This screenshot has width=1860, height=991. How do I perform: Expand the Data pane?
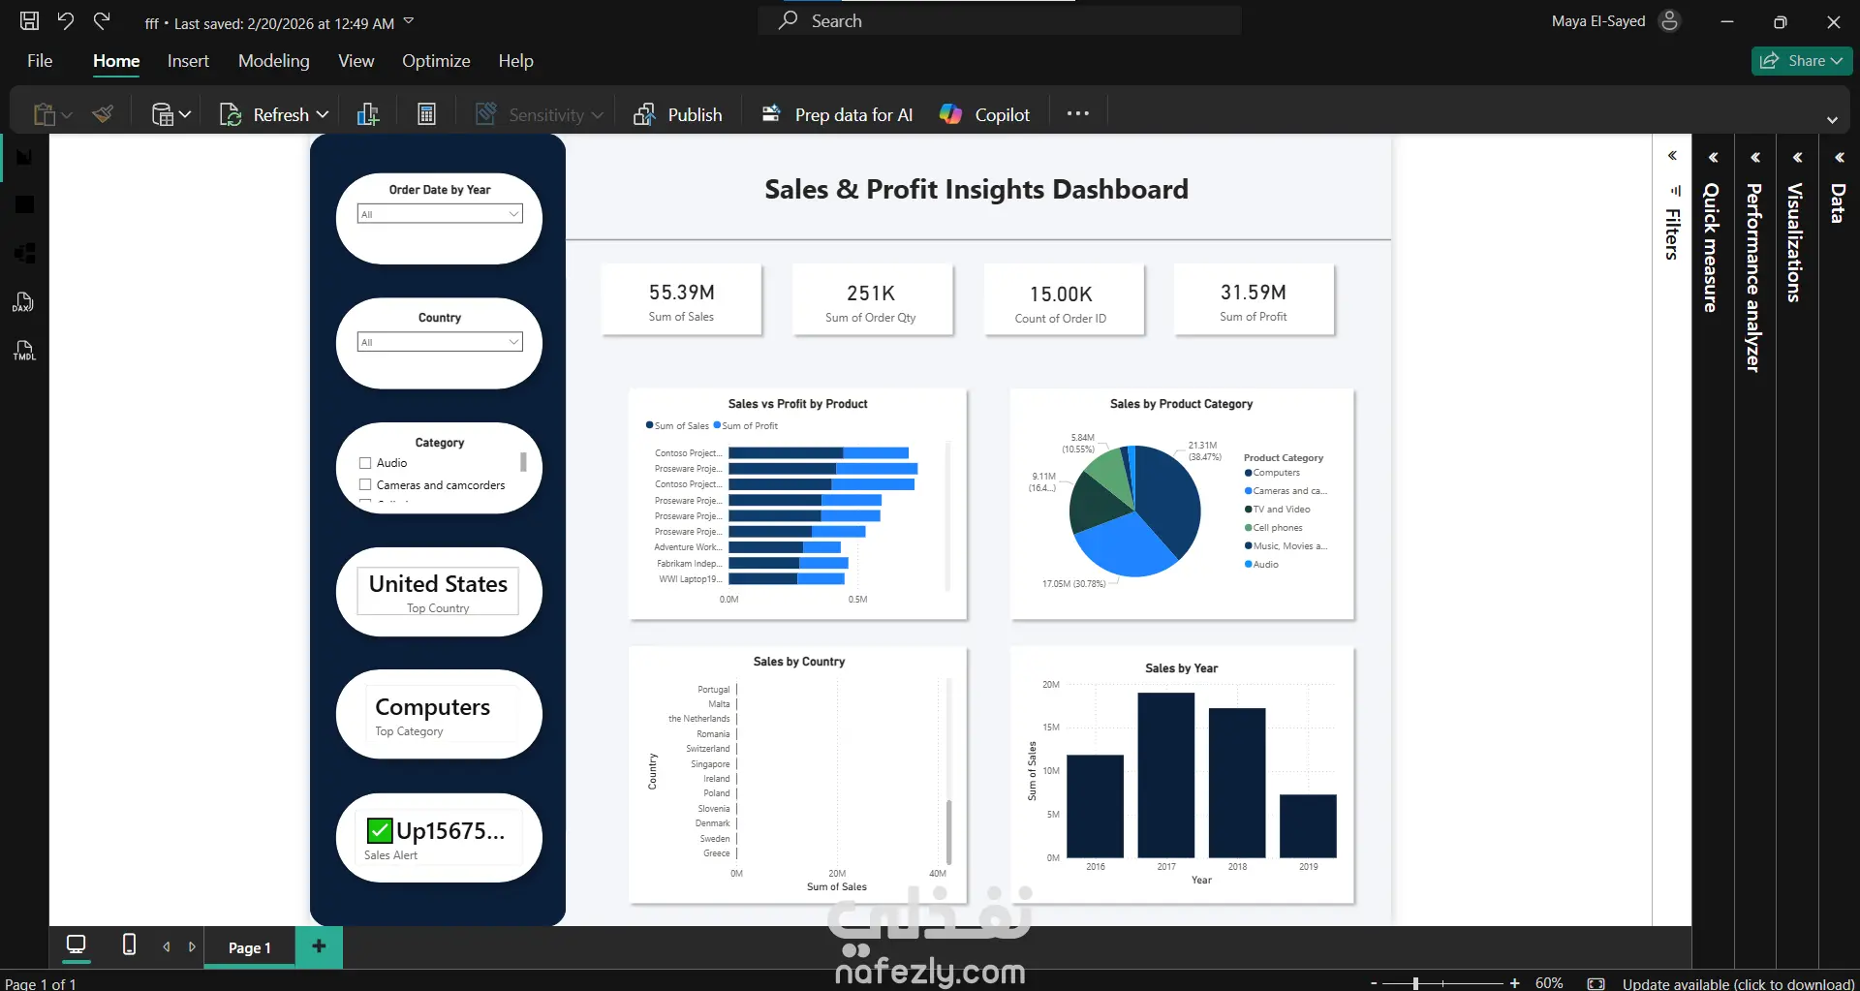(x=1839, y=157)
